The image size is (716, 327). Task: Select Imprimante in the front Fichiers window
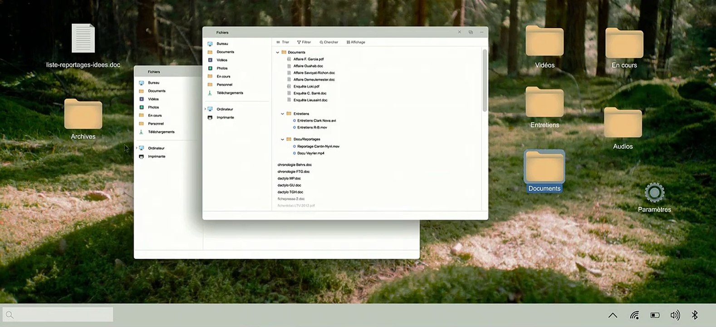225,117
